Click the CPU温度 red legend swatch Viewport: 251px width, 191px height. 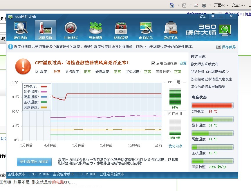click(x=44, y=87)
